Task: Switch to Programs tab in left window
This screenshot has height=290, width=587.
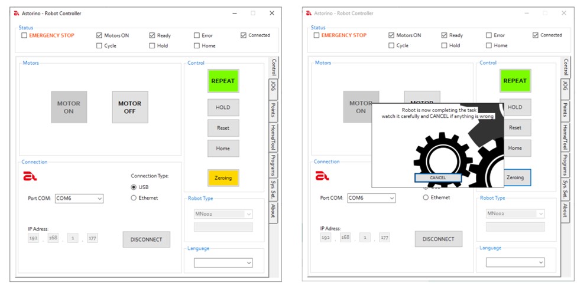Action: click(x=273, y=166)
